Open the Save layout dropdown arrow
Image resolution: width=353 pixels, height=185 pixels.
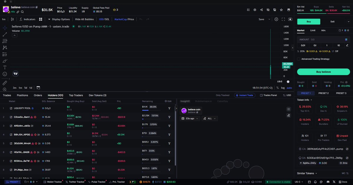point(269,19)
